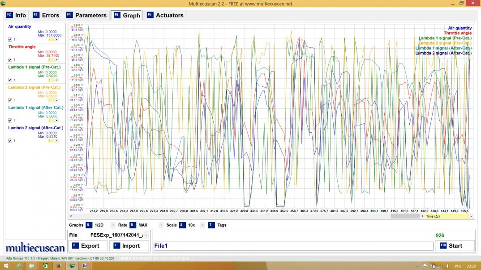Screen dimensions: 481x270
Task: Open the green Store icon in taskbar
Action: (x=45, y=266)
